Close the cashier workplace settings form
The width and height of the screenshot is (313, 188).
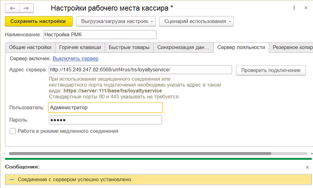[306, 8]
